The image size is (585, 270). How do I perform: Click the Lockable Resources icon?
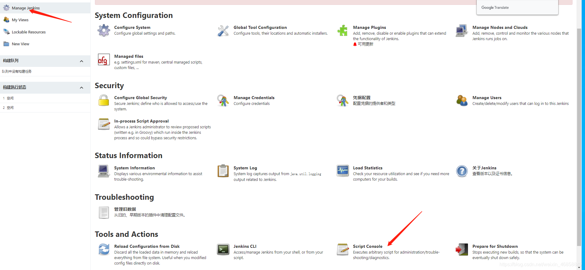[x=6, y=32]
